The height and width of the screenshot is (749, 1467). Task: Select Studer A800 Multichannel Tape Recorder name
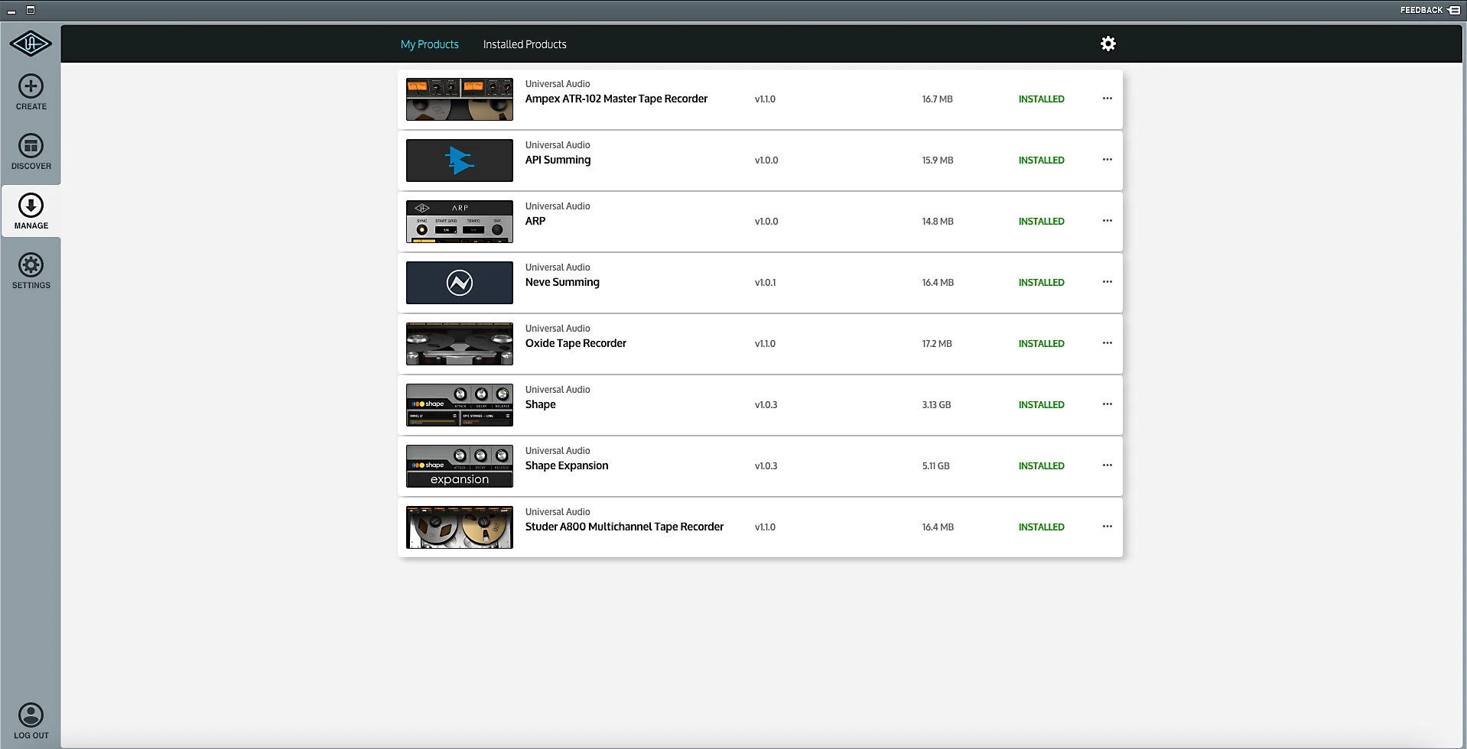(x=624, y=527)
